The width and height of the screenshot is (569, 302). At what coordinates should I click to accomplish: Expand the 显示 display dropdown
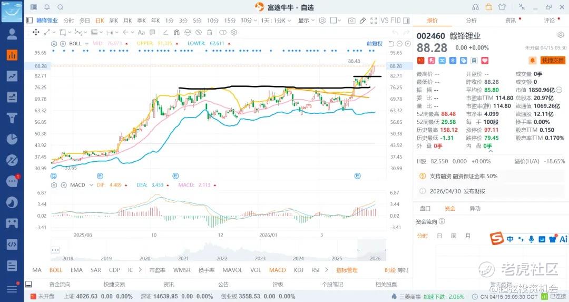(x=306, y=21)
